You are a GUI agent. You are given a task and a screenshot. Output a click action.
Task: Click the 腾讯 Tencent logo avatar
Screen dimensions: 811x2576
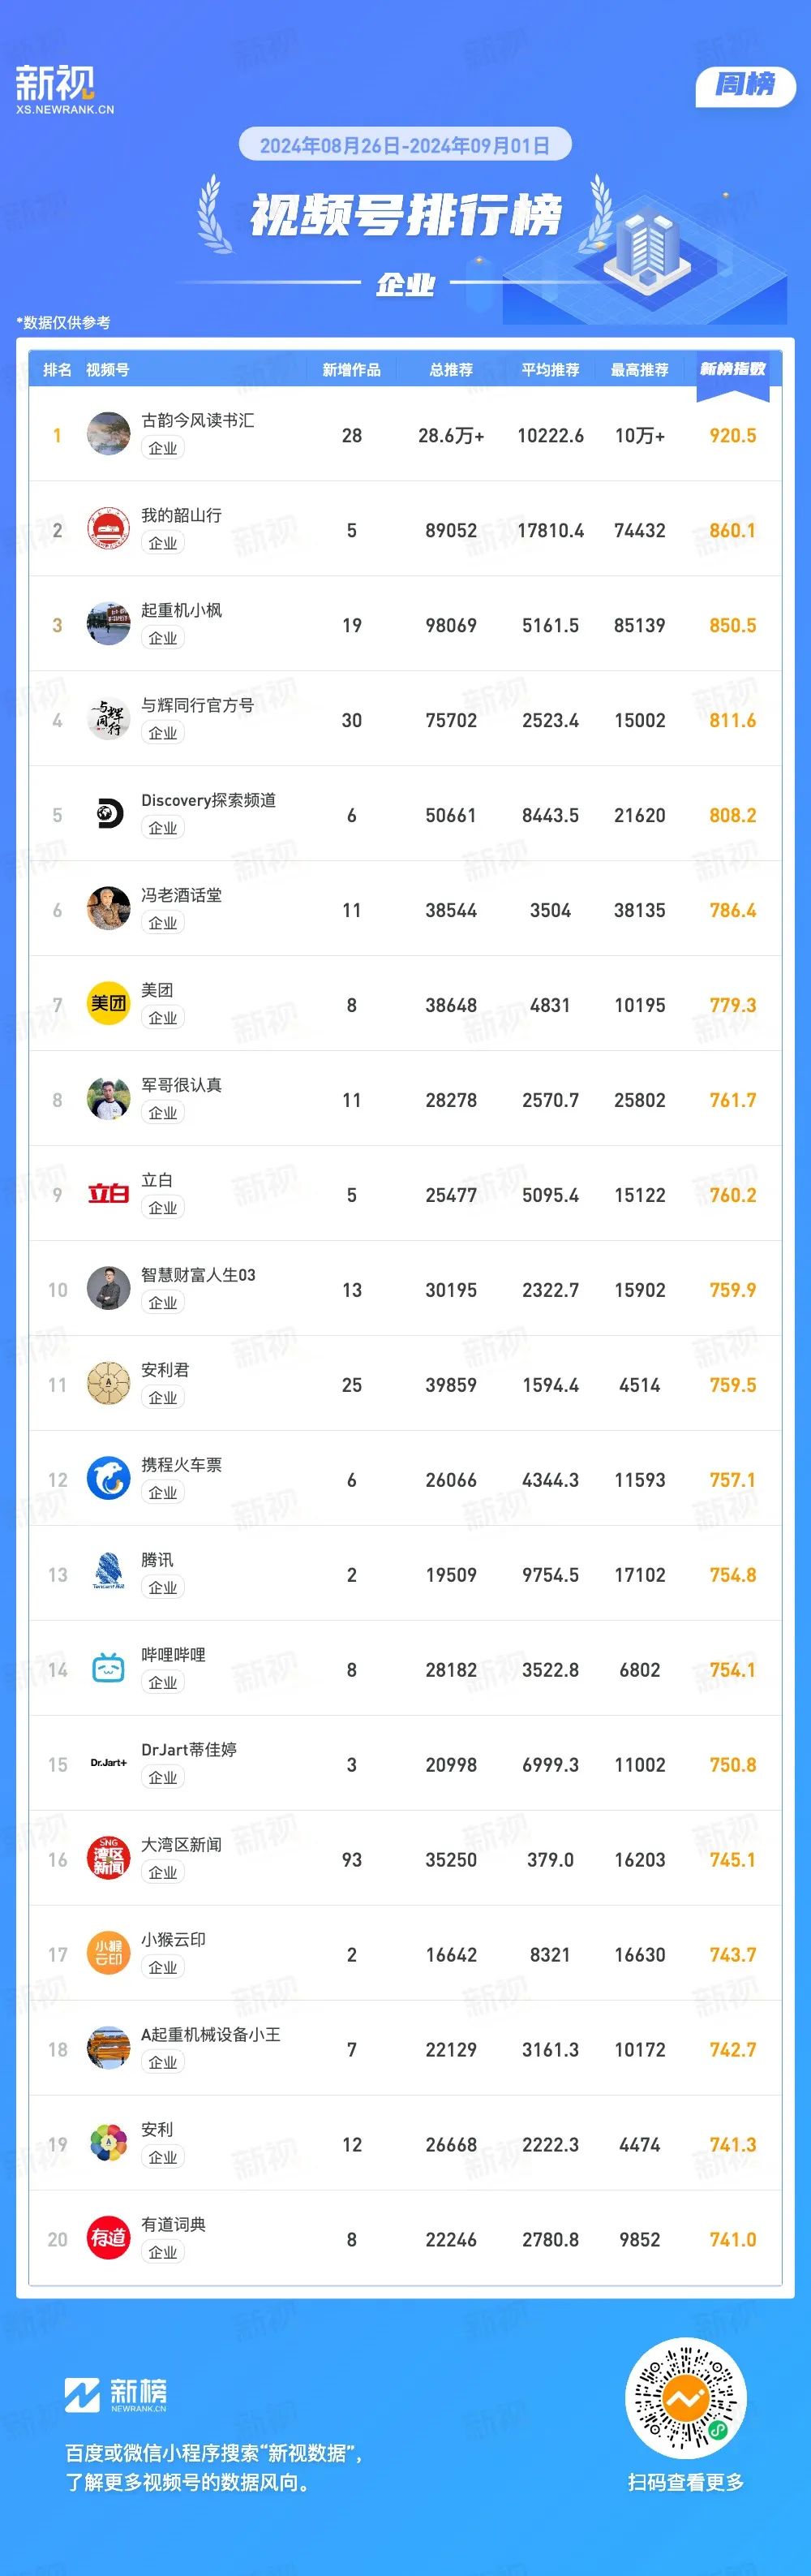click(108, 1574)
